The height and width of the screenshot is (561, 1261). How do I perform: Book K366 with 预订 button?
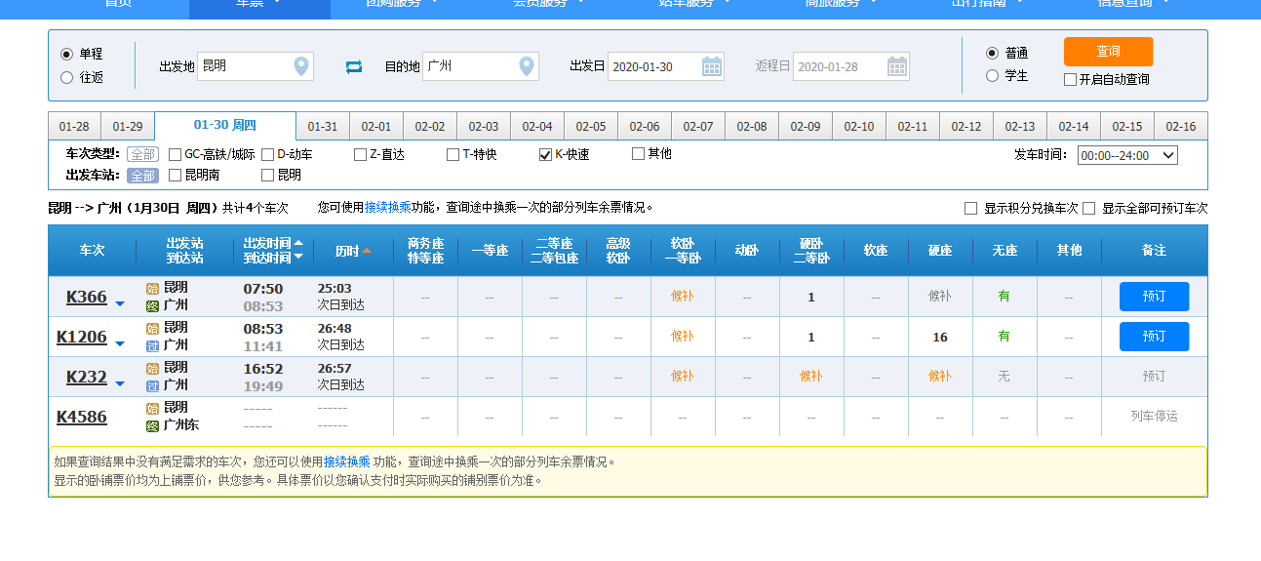coord(1154,297)
